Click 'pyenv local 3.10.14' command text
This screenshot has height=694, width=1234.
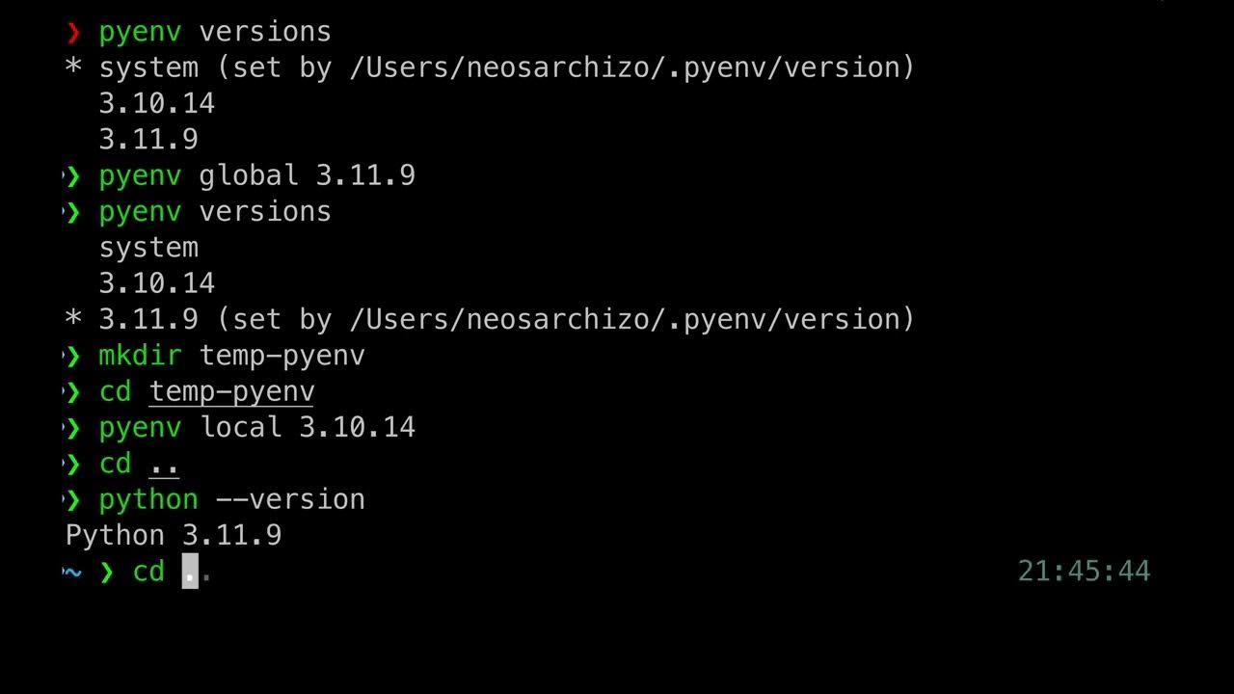pyautogui.click(x=257, y=427)
